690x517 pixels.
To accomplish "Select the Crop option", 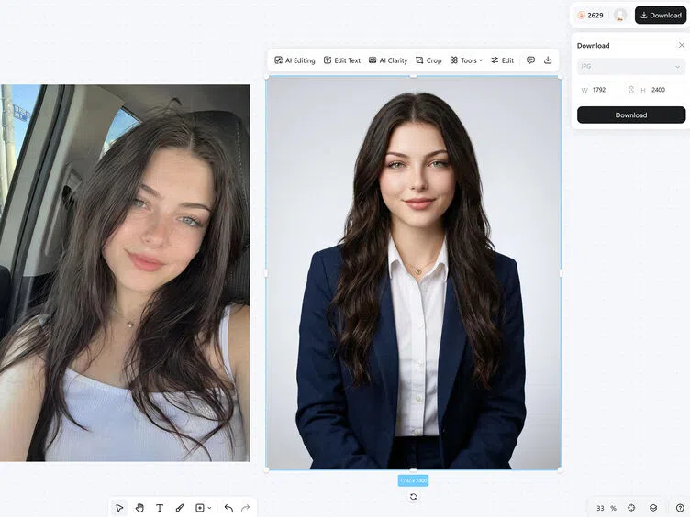I will pyautogui.click(x=428, y=60).
